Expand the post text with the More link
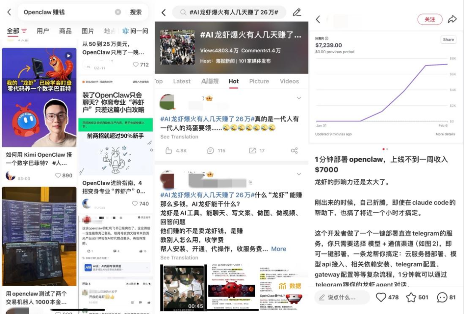 coord(279,249)
